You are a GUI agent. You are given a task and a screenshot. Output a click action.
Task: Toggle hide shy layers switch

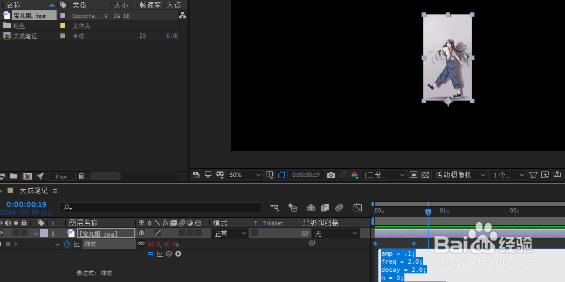(x=311, y=208)
